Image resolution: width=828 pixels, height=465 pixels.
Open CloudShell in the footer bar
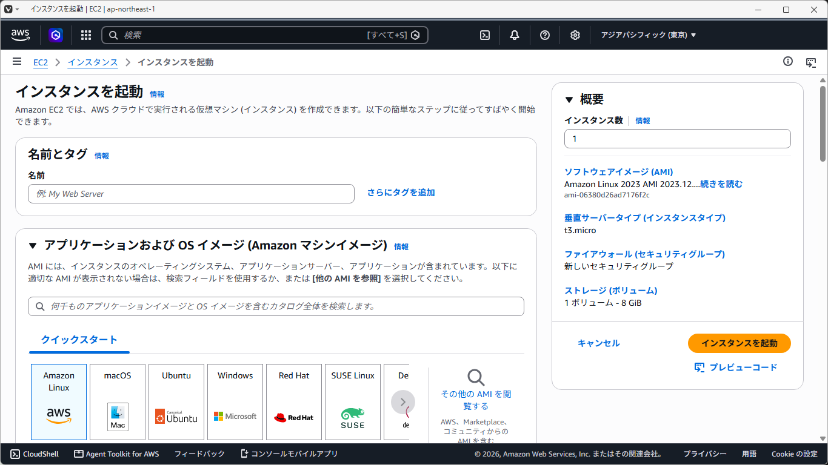tap(35, 454)
